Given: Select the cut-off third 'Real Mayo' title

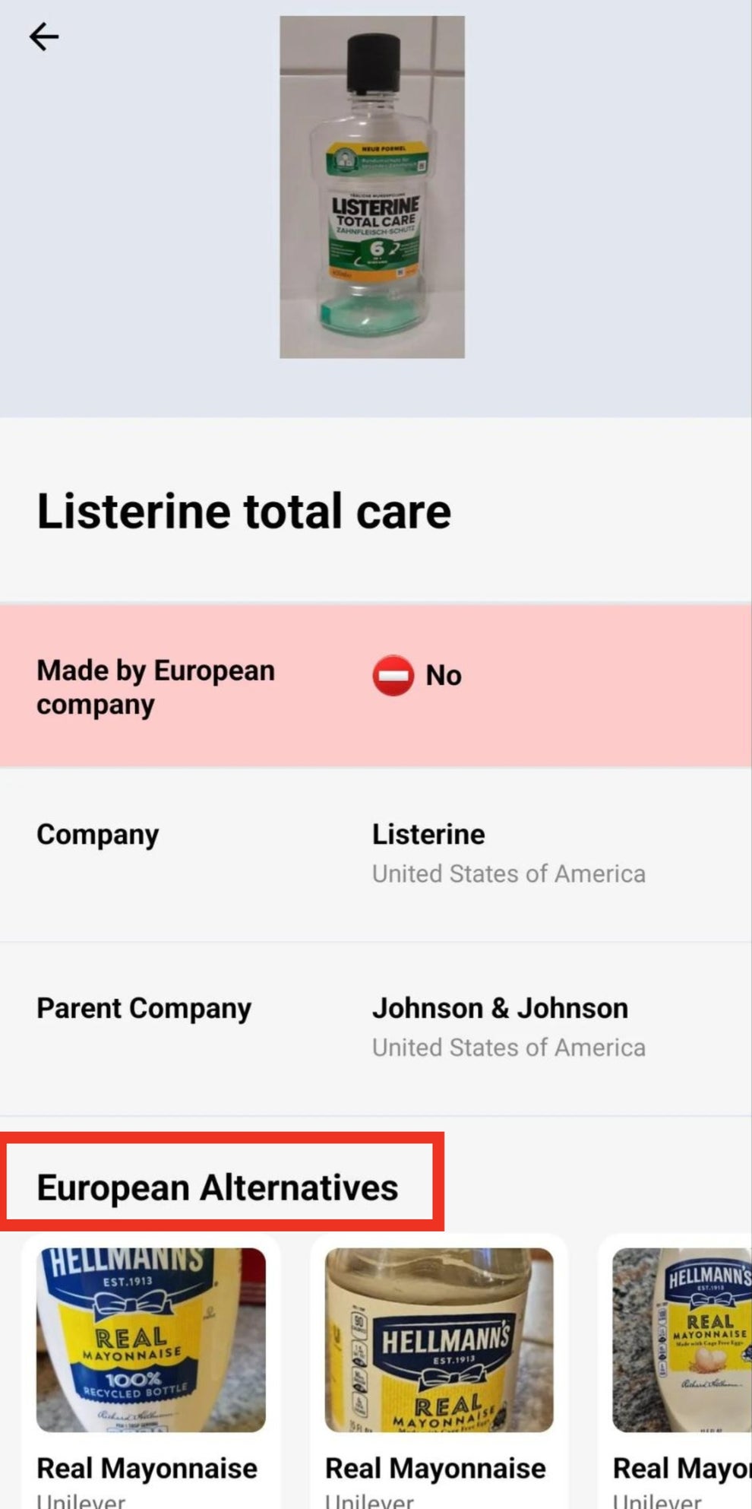Looking at the screenshot, I should click(681, 1468).
